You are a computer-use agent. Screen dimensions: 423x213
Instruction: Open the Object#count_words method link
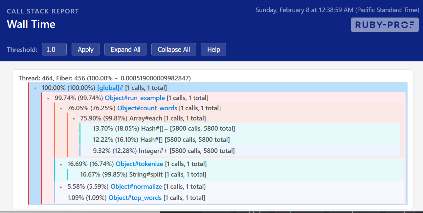tap(147, 108)
